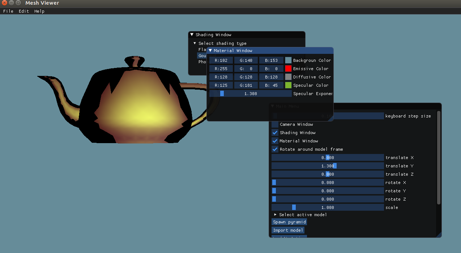Enable the Camera Window checkbox
Image resolution: width=461 pixels, height=253 pixels.
[275, 124]
